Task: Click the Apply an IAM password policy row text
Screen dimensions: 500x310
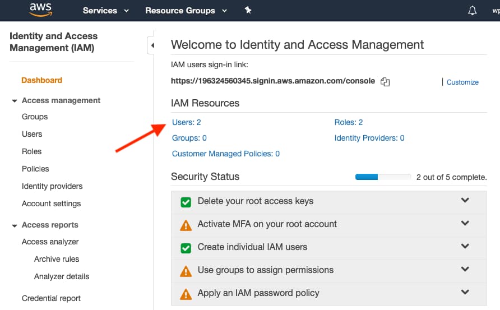Action: 258,293
